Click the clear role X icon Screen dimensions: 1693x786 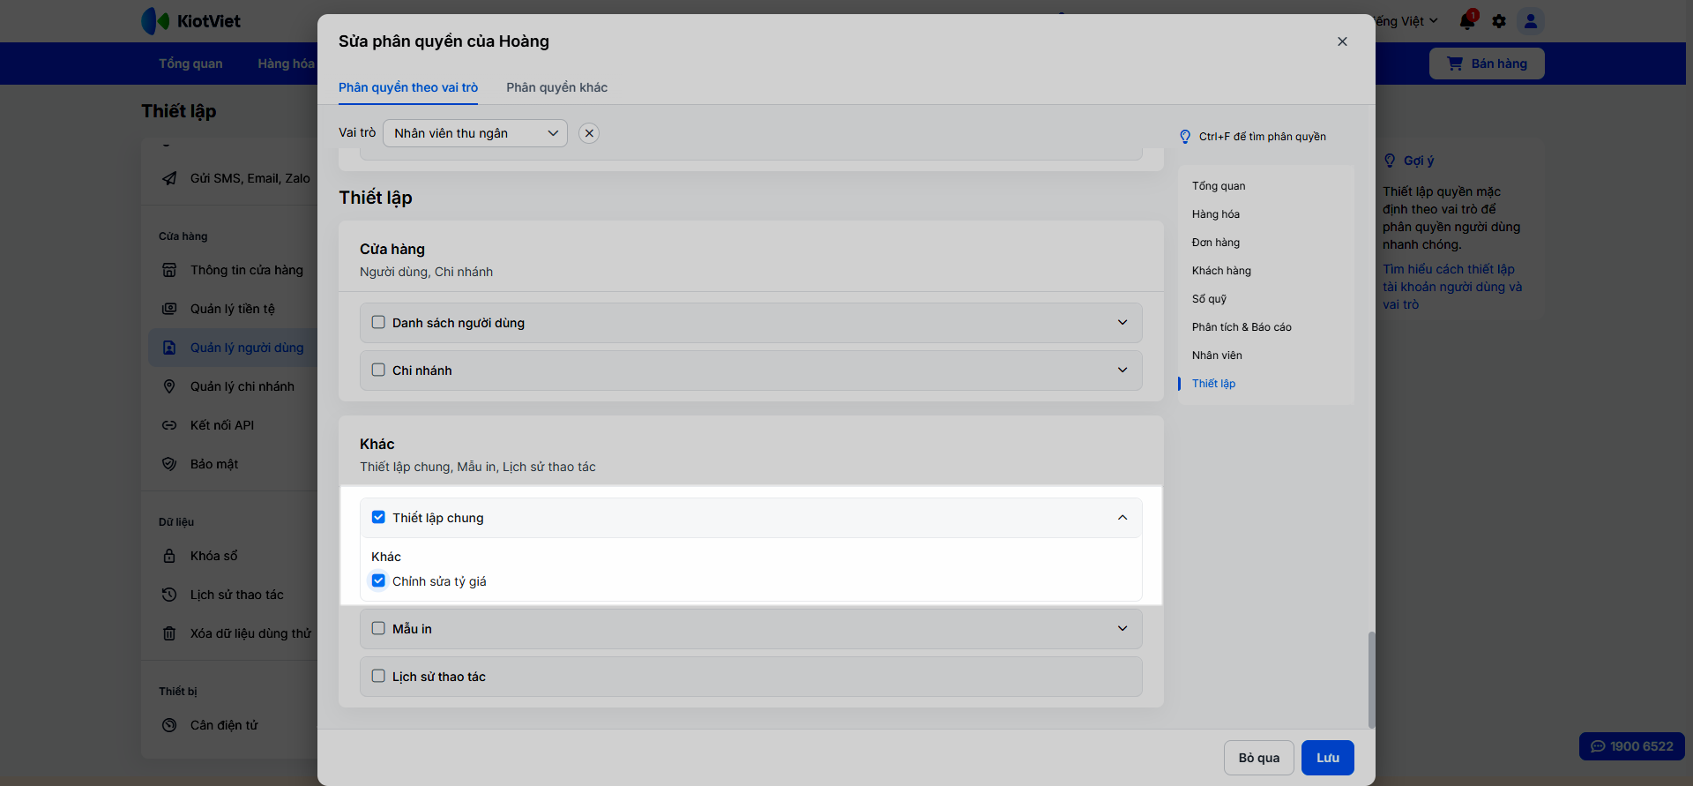click(x=589, y=133)
